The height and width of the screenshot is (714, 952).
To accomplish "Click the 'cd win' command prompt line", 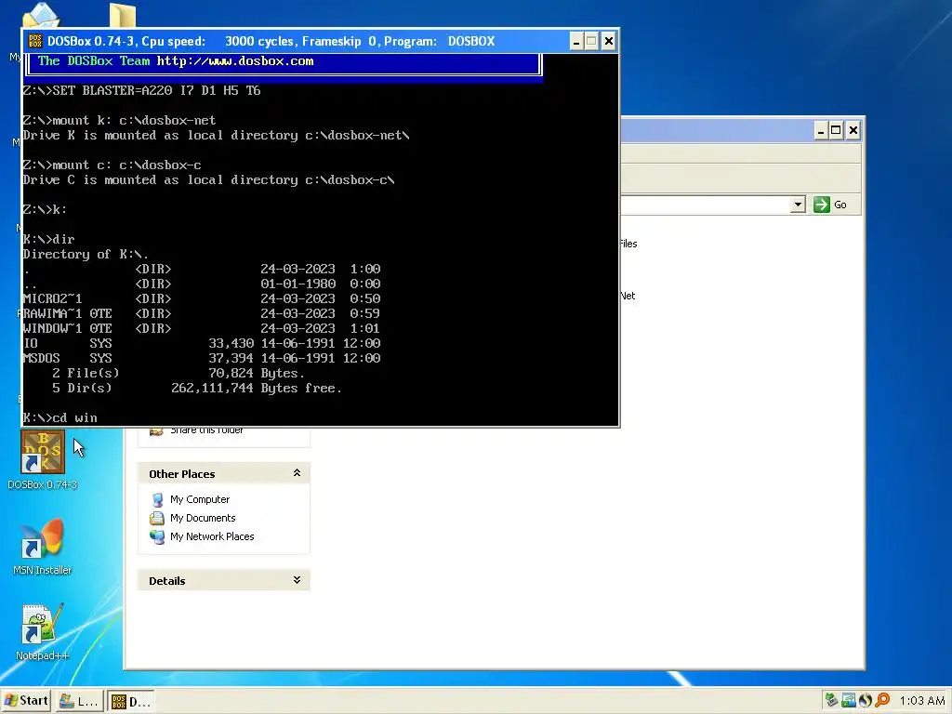I will 59,417.
